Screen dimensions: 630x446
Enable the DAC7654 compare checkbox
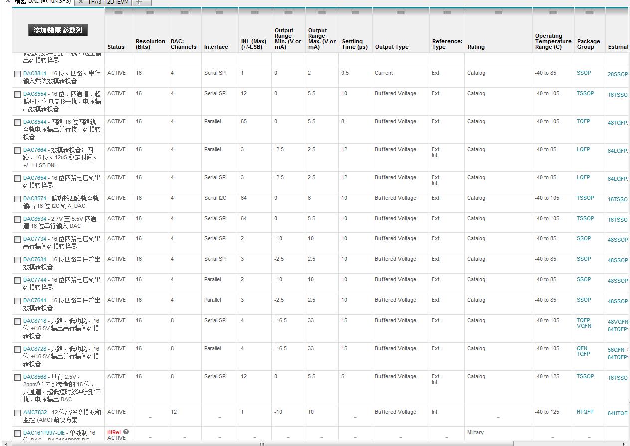(x=18, y=178)
